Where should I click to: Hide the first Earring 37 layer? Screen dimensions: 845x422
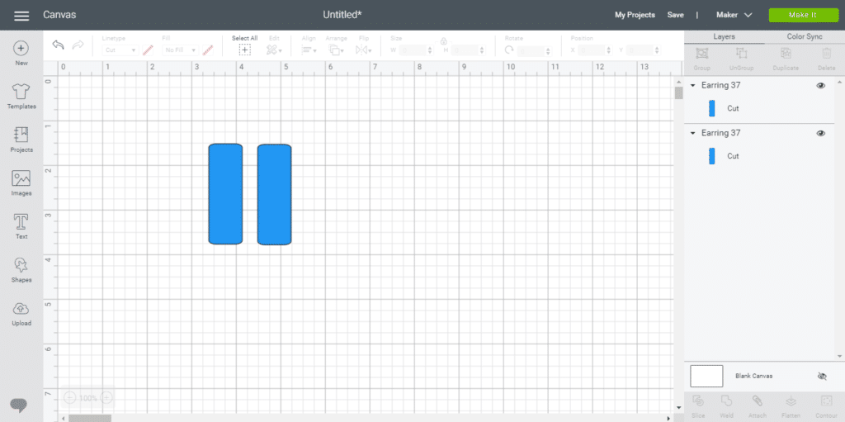point(820,86)
